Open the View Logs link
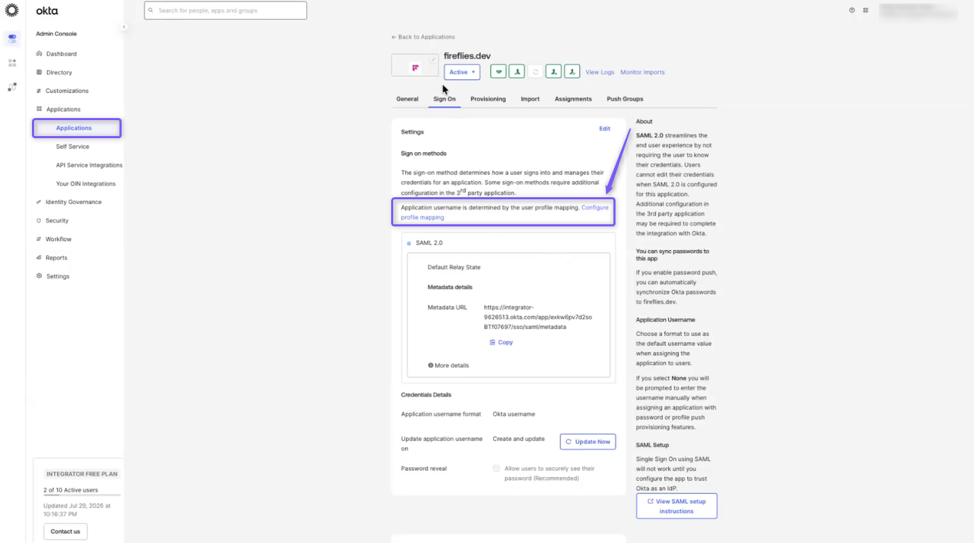This screenshot has height=543, width=974. coord(600,72)
